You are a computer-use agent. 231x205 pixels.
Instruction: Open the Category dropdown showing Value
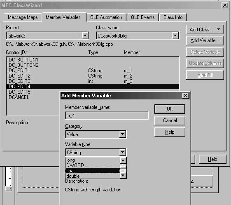[x=122, y=134]
